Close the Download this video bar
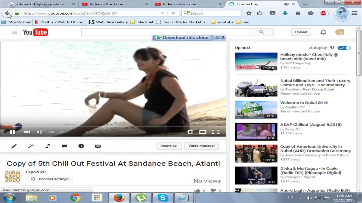Viewport: 362px width, 203px height. tap(223, 37)
